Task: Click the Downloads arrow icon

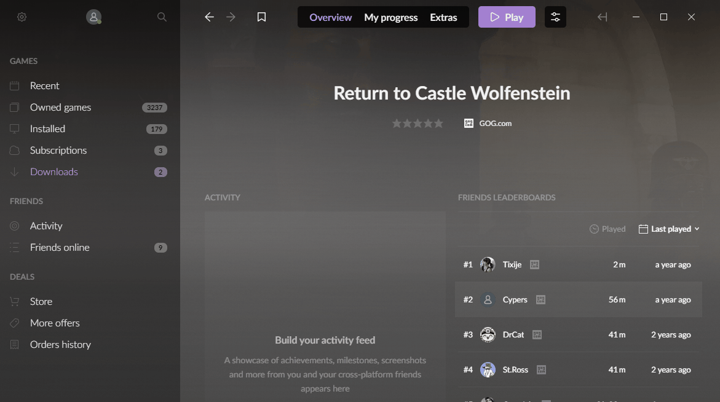Action: click(x=15, y=172)
